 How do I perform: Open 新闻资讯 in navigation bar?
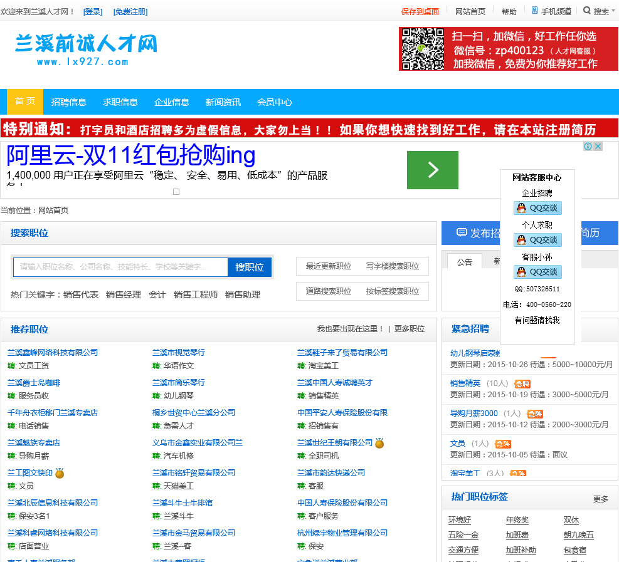coord(223,102)
